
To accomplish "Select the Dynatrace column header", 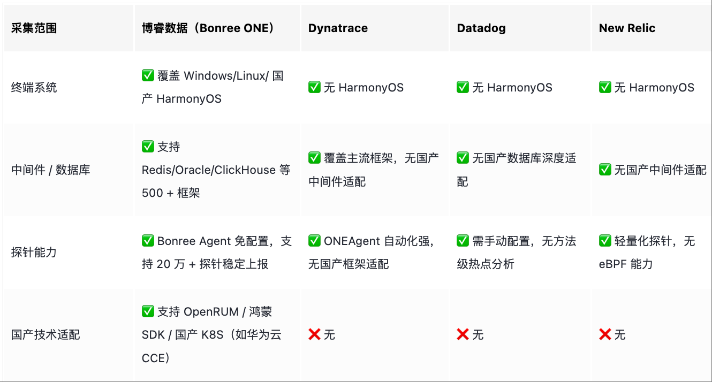I will [338, 28].
